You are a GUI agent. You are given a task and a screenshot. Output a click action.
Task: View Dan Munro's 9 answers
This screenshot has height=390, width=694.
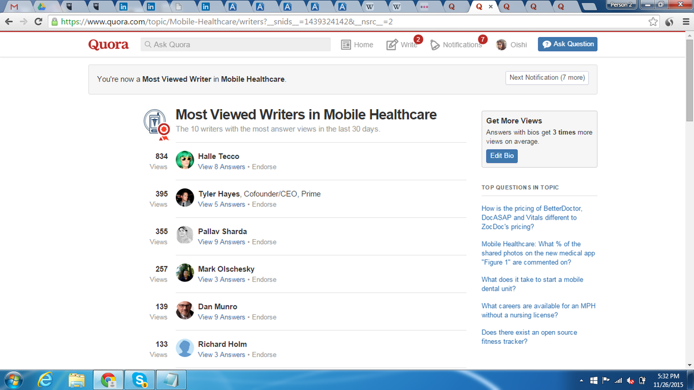[x=222, y=317]
